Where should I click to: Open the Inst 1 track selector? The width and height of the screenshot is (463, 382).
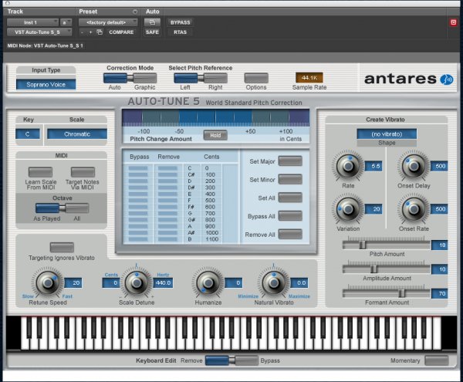tap(32, 22)
